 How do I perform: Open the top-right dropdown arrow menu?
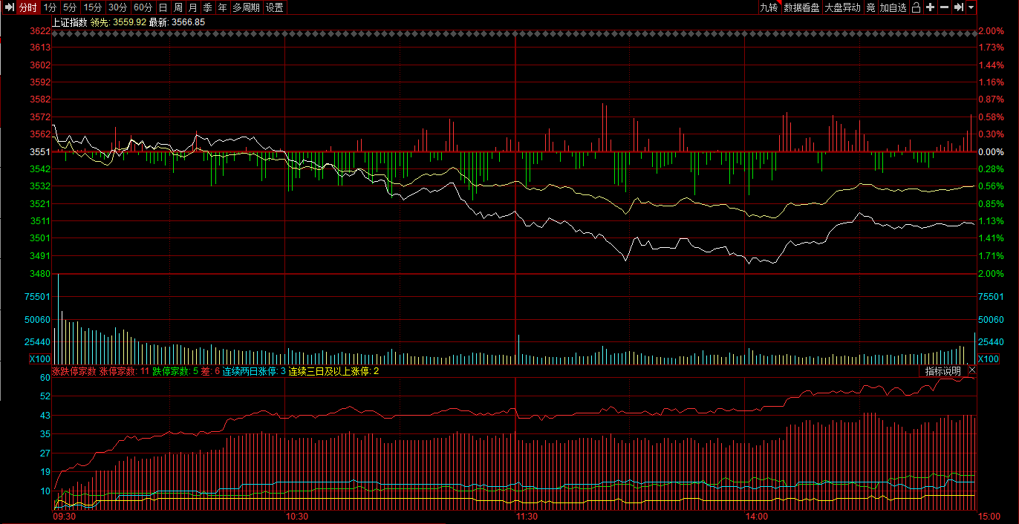click(x=971, y=7)
